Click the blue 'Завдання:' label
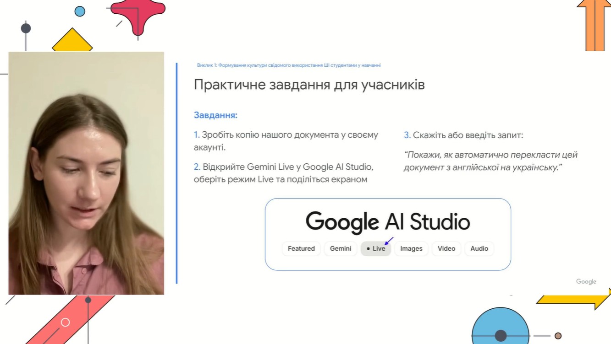The width and height of the screenshot is (611, 344). click(215, 115)
